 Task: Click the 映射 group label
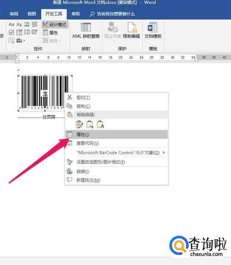[x=86, y=49]
